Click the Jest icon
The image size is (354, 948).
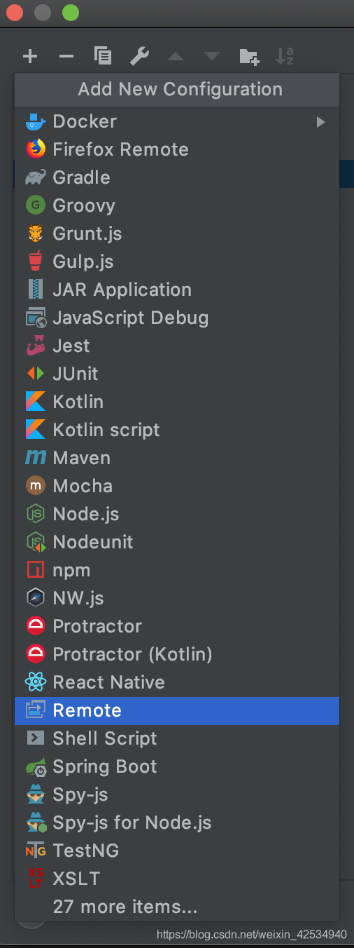coord(36,346)
